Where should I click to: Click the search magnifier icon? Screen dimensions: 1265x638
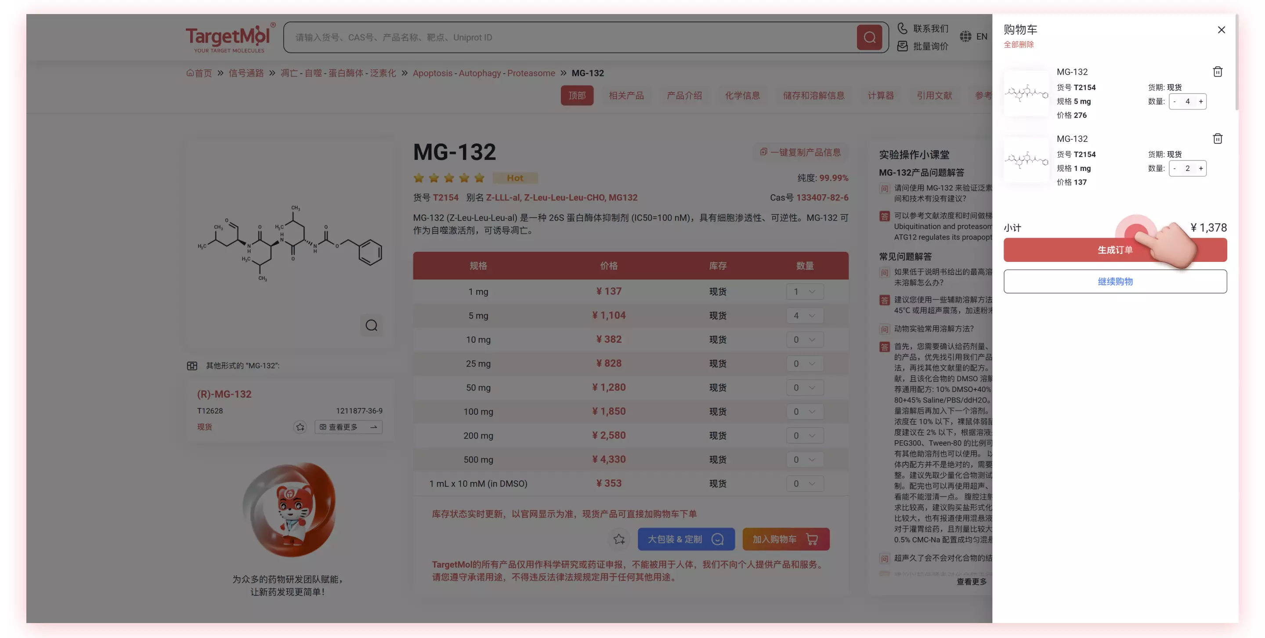[x=869, y=37]
